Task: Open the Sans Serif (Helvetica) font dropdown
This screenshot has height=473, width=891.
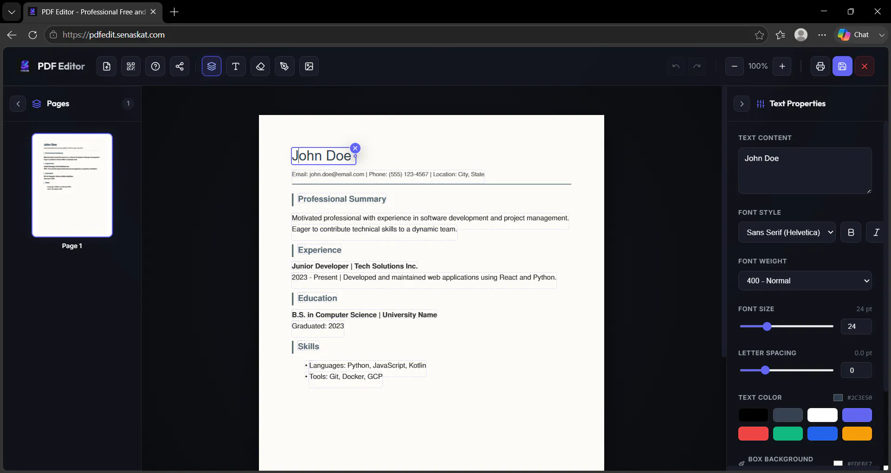Action: click(x=787, y=232)
